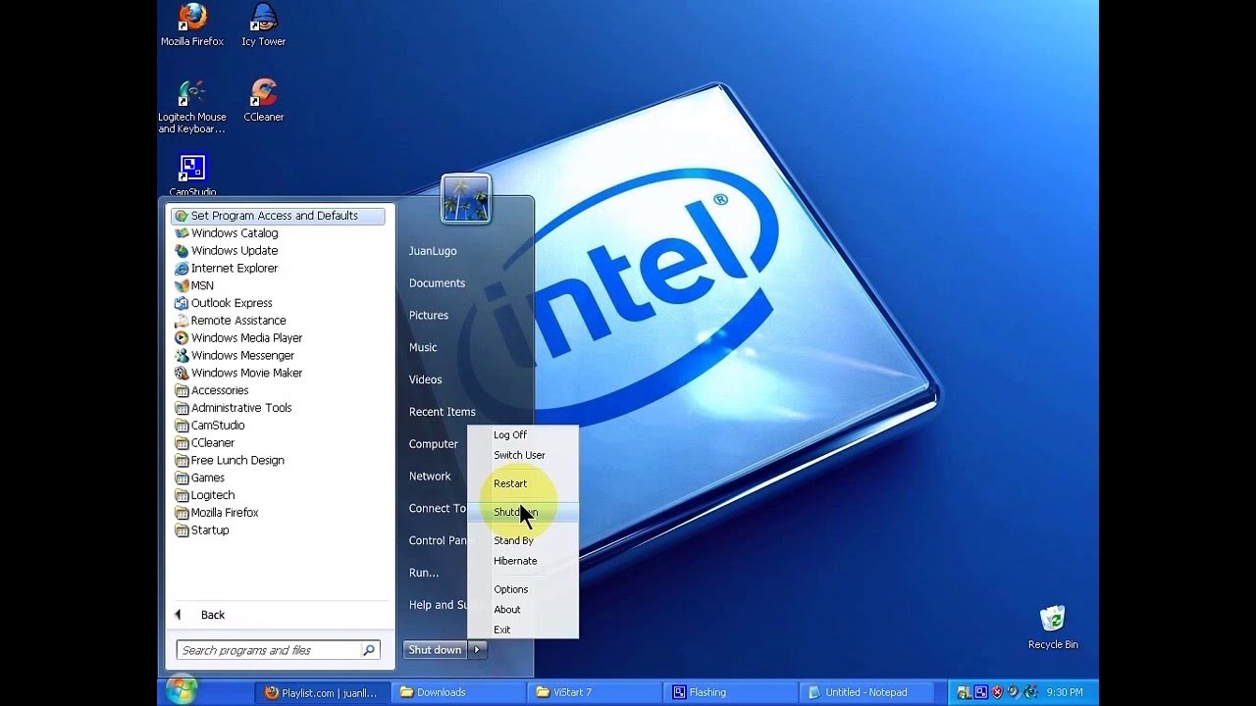This screenshot has height=706, width=1256.
Task: Click the user account picture
Action: point(466,199)
